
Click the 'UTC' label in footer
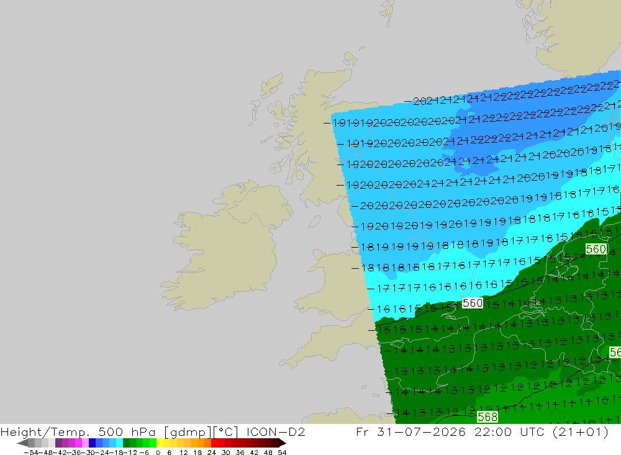point(533,431)
